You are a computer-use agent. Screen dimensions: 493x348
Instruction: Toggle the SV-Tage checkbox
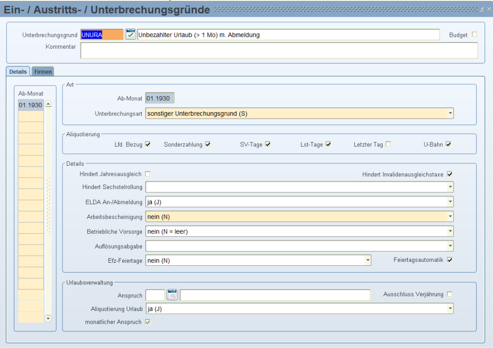(268, 144)
